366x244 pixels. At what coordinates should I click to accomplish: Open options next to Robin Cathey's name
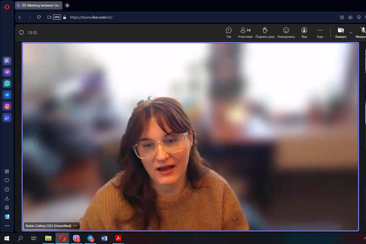(75, 226)
